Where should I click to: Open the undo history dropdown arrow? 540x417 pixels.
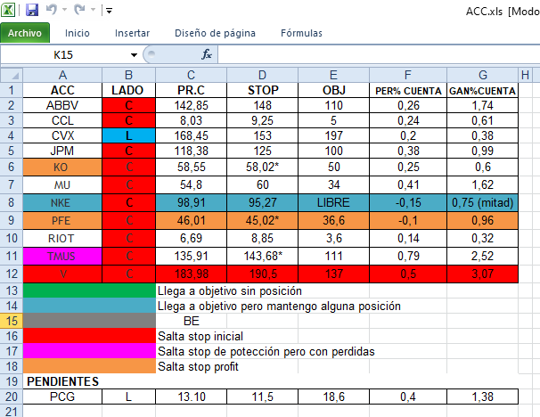click(x=64, y=10)
